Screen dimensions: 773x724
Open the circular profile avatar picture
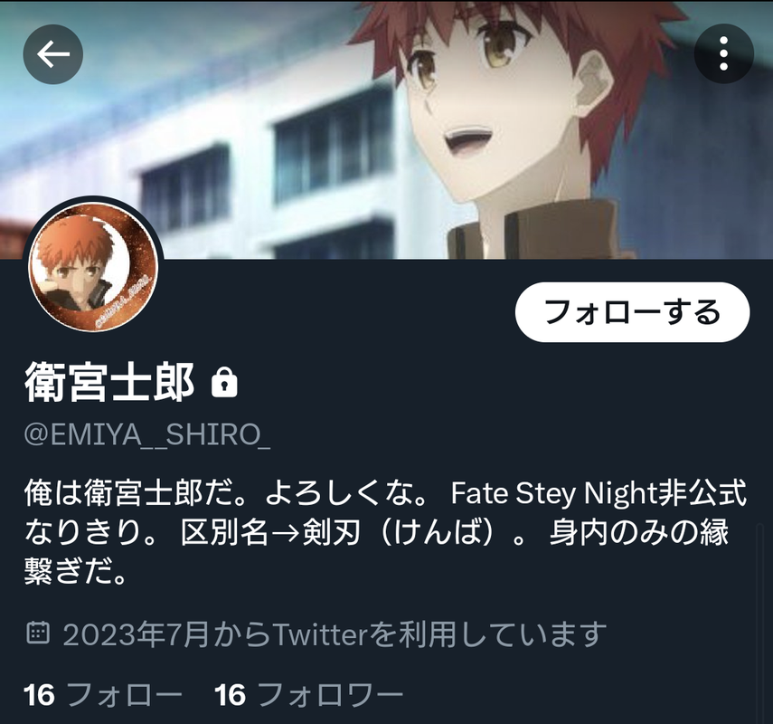[x=93, y=266]
